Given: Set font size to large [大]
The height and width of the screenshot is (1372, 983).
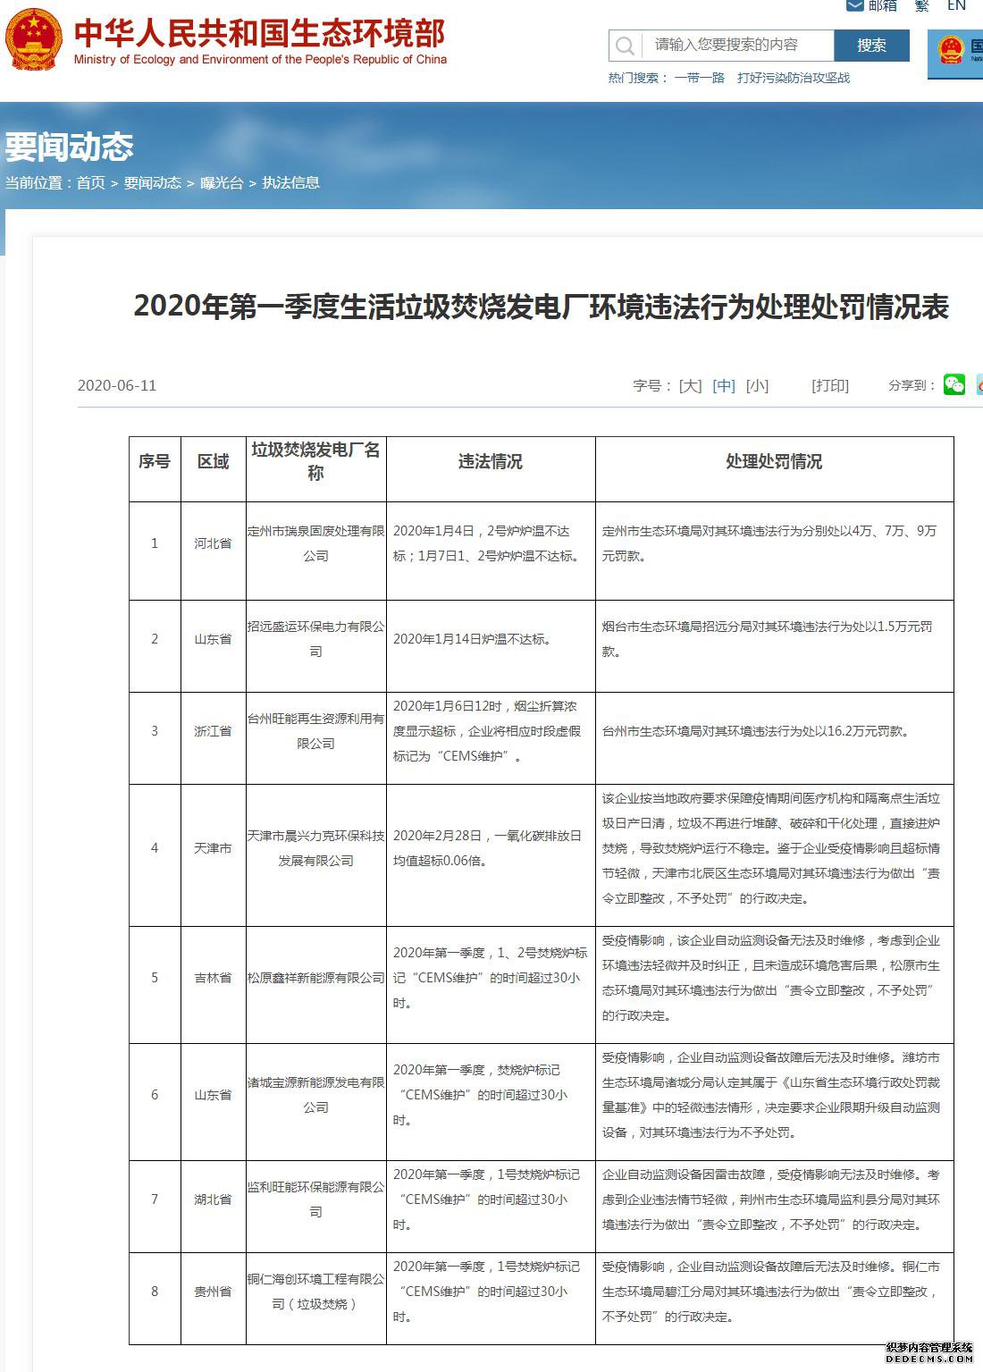Looking at the screenshot, I should tap(690, 385).
